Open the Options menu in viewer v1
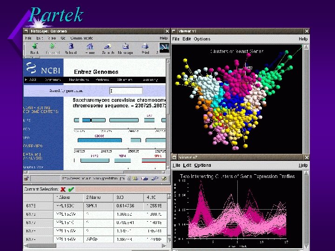The image size is (335, 251). point(202,39)
